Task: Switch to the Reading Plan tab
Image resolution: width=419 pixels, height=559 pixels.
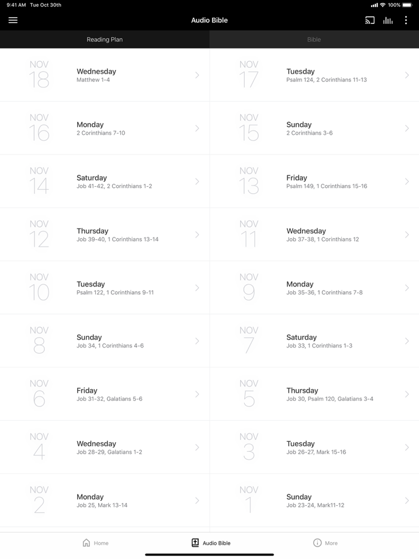Action: coord(105,40)
